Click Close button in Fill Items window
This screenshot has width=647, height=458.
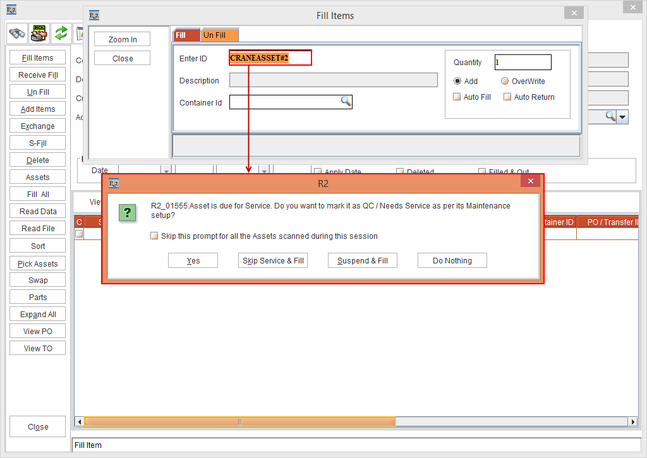point(122,58)
